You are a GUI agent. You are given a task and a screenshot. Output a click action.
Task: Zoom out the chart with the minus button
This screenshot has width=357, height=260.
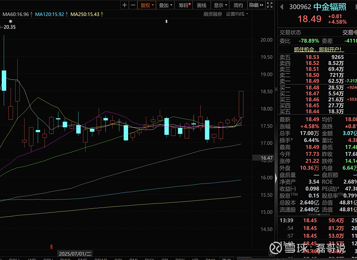133,5
